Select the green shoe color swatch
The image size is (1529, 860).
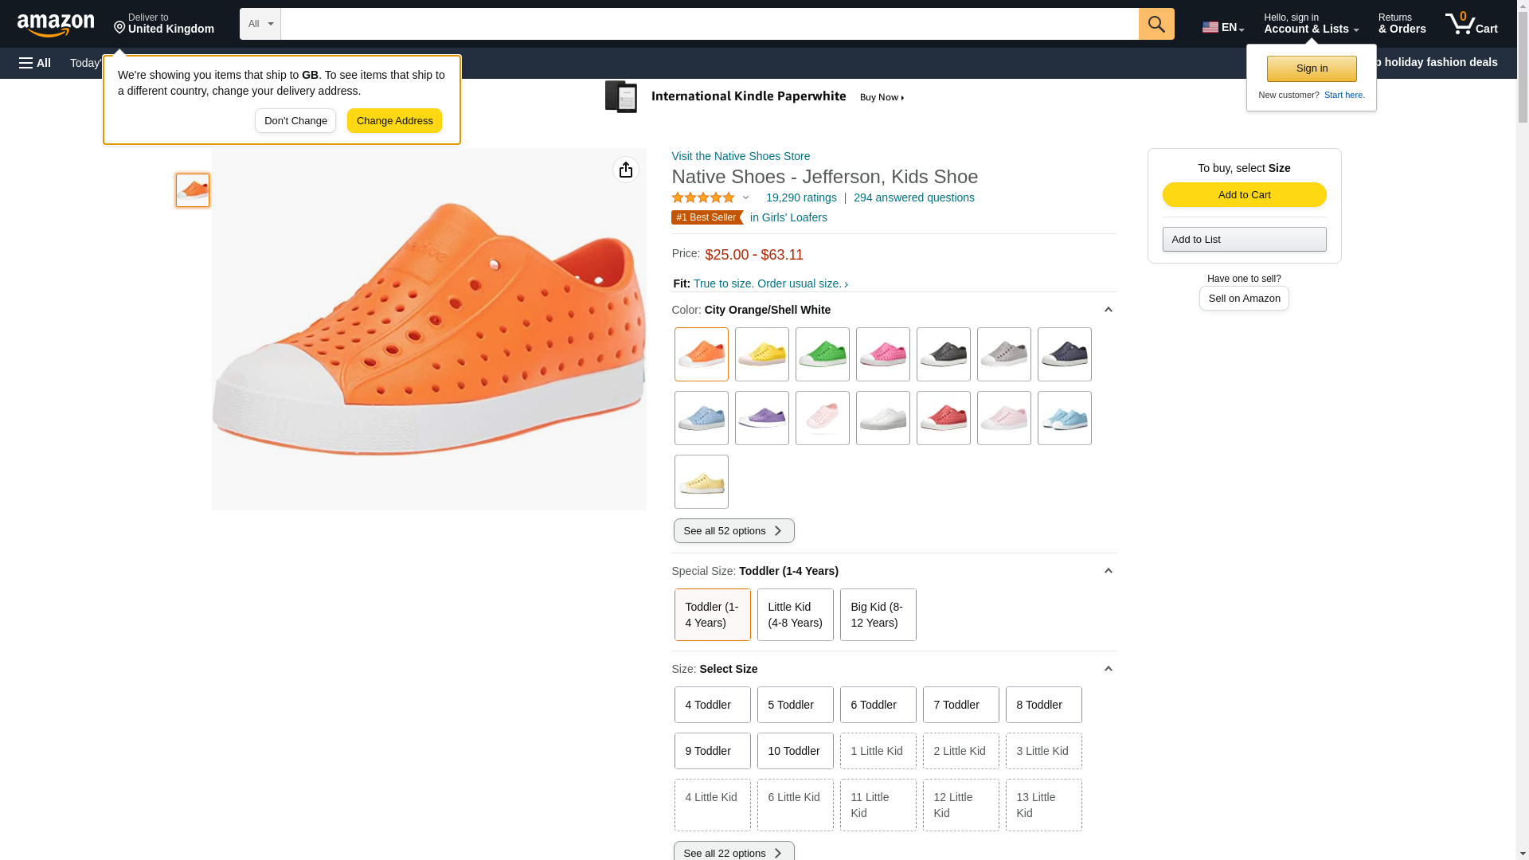[x=822, y=354]
